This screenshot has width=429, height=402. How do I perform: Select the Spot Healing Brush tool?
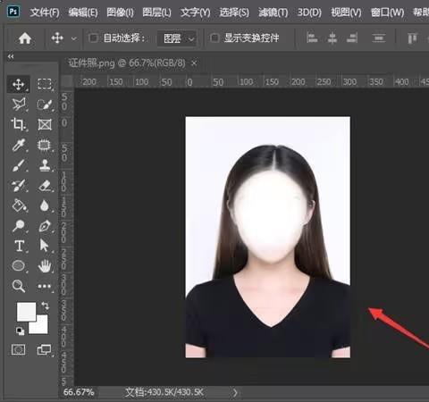point(45,145)
